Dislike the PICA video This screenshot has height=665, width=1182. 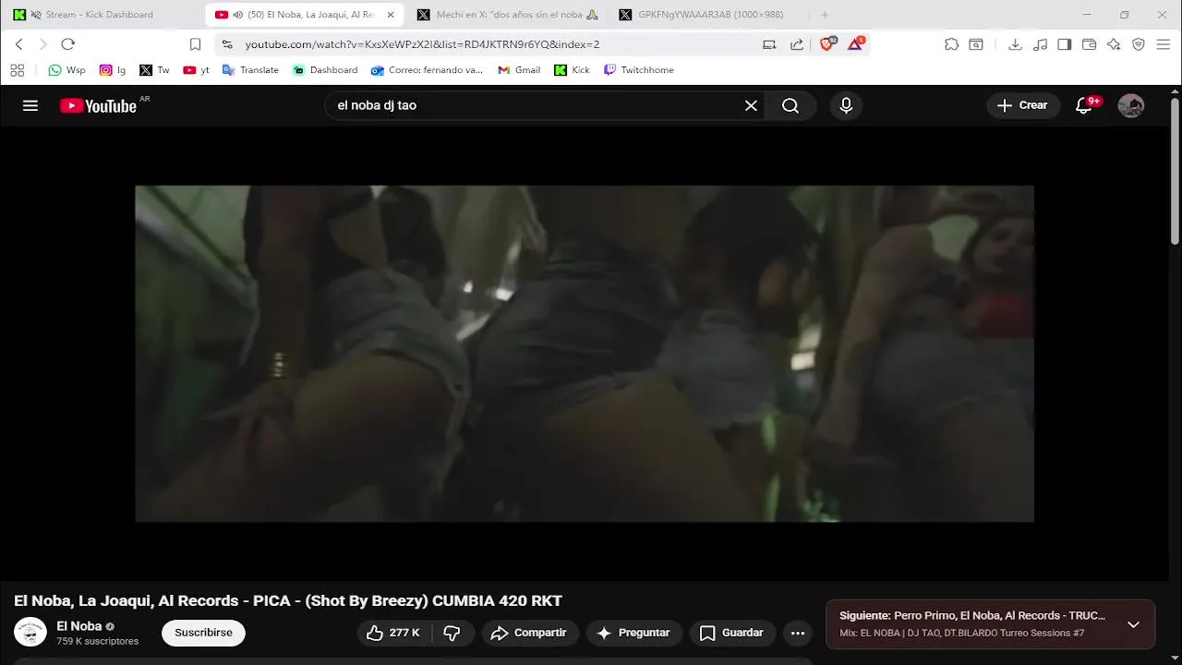point(452,633)
